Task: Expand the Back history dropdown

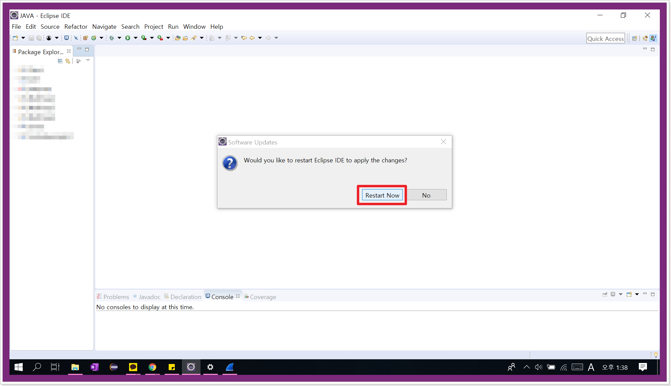Action: (260, 38)
